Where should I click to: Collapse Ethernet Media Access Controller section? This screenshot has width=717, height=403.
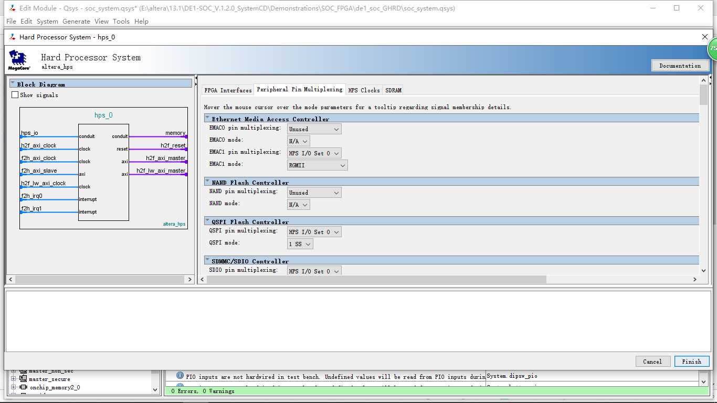(207, 119)
